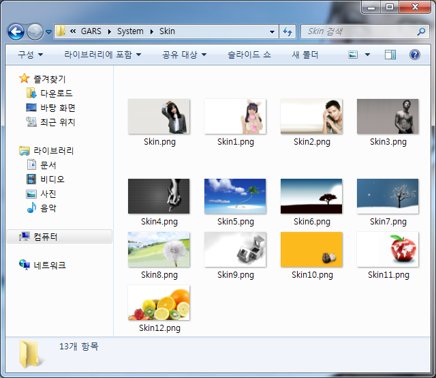
Task: Create a folder with 새 폴더
Action: click(305, 55)
